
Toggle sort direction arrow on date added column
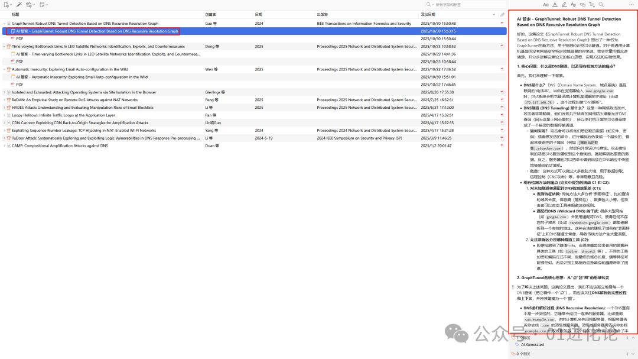click(x=494, y=15)
